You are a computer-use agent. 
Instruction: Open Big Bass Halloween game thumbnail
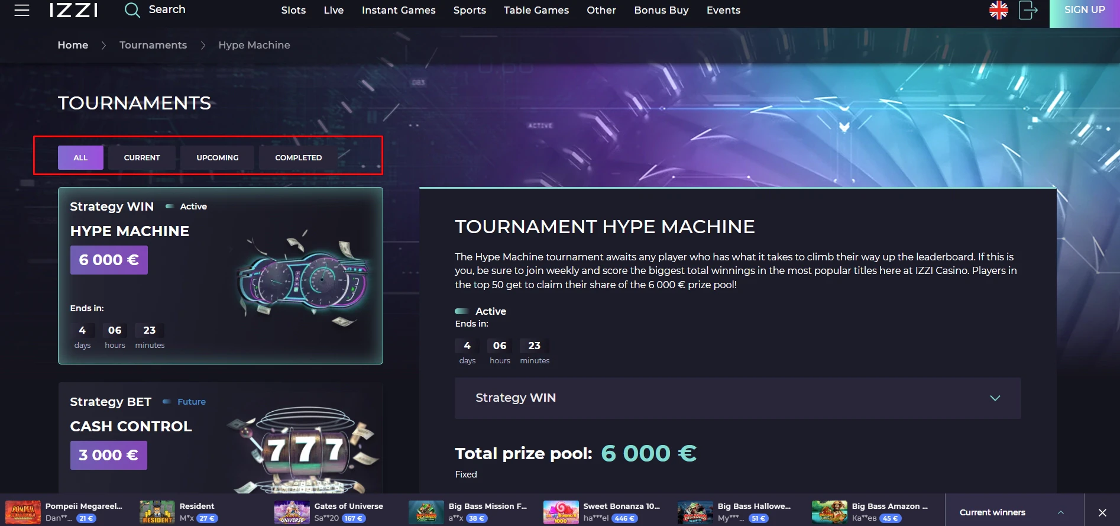(695, 512)
